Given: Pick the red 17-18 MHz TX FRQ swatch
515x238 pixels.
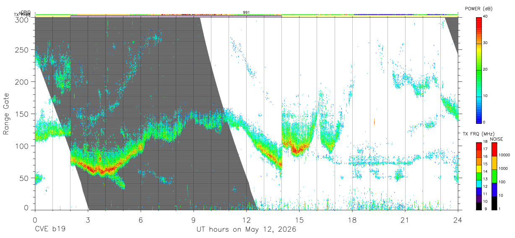Looking at the screenshot, I should pyautogui.click(x=479, y=146).
